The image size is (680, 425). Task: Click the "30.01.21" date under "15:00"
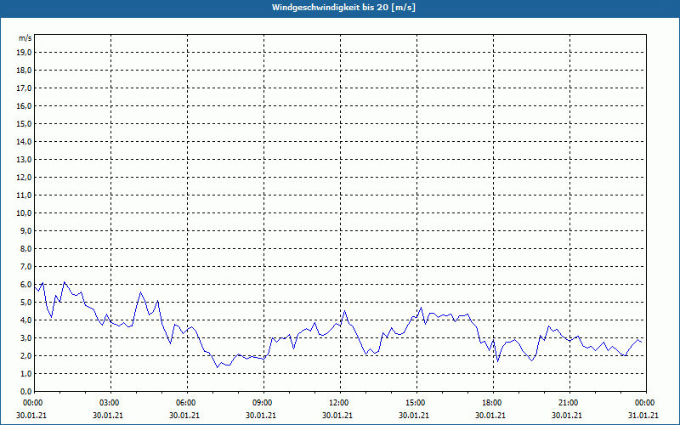[414, 416]
